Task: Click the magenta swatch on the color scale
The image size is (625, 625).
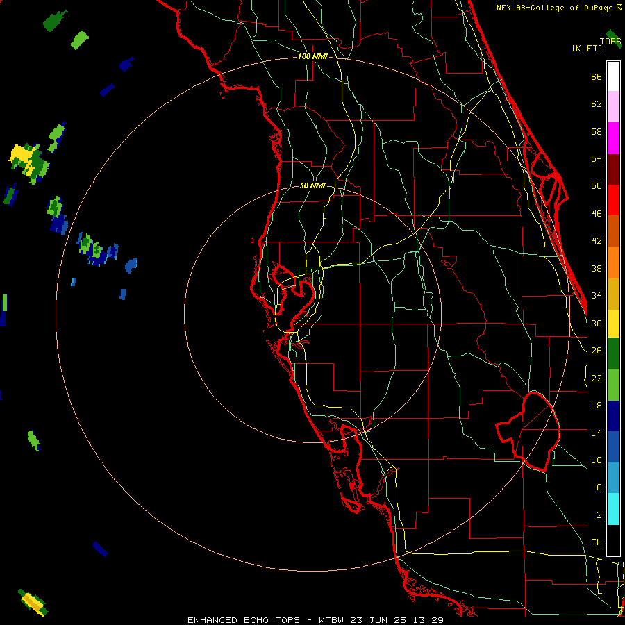Action: 613,138
